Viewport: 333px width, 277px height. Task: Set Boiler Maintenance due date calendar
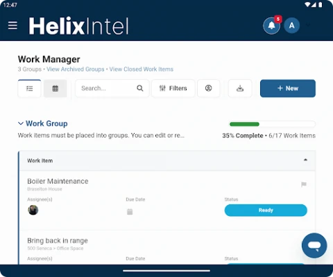[130, 211]
